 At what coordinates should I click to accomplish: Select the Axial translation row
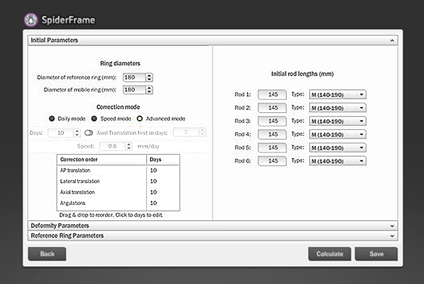tap(118, 192)
